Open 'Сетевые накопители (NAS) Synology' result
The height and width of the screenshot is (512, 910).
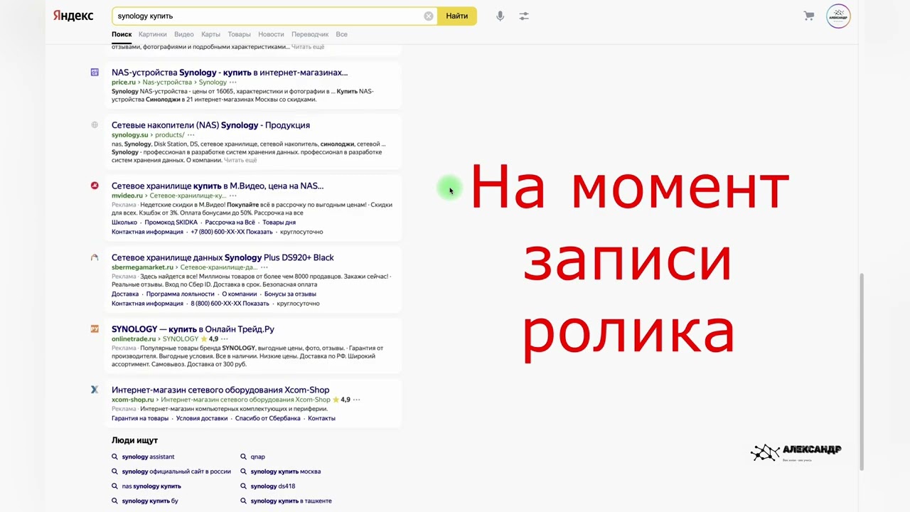point(210,125)
